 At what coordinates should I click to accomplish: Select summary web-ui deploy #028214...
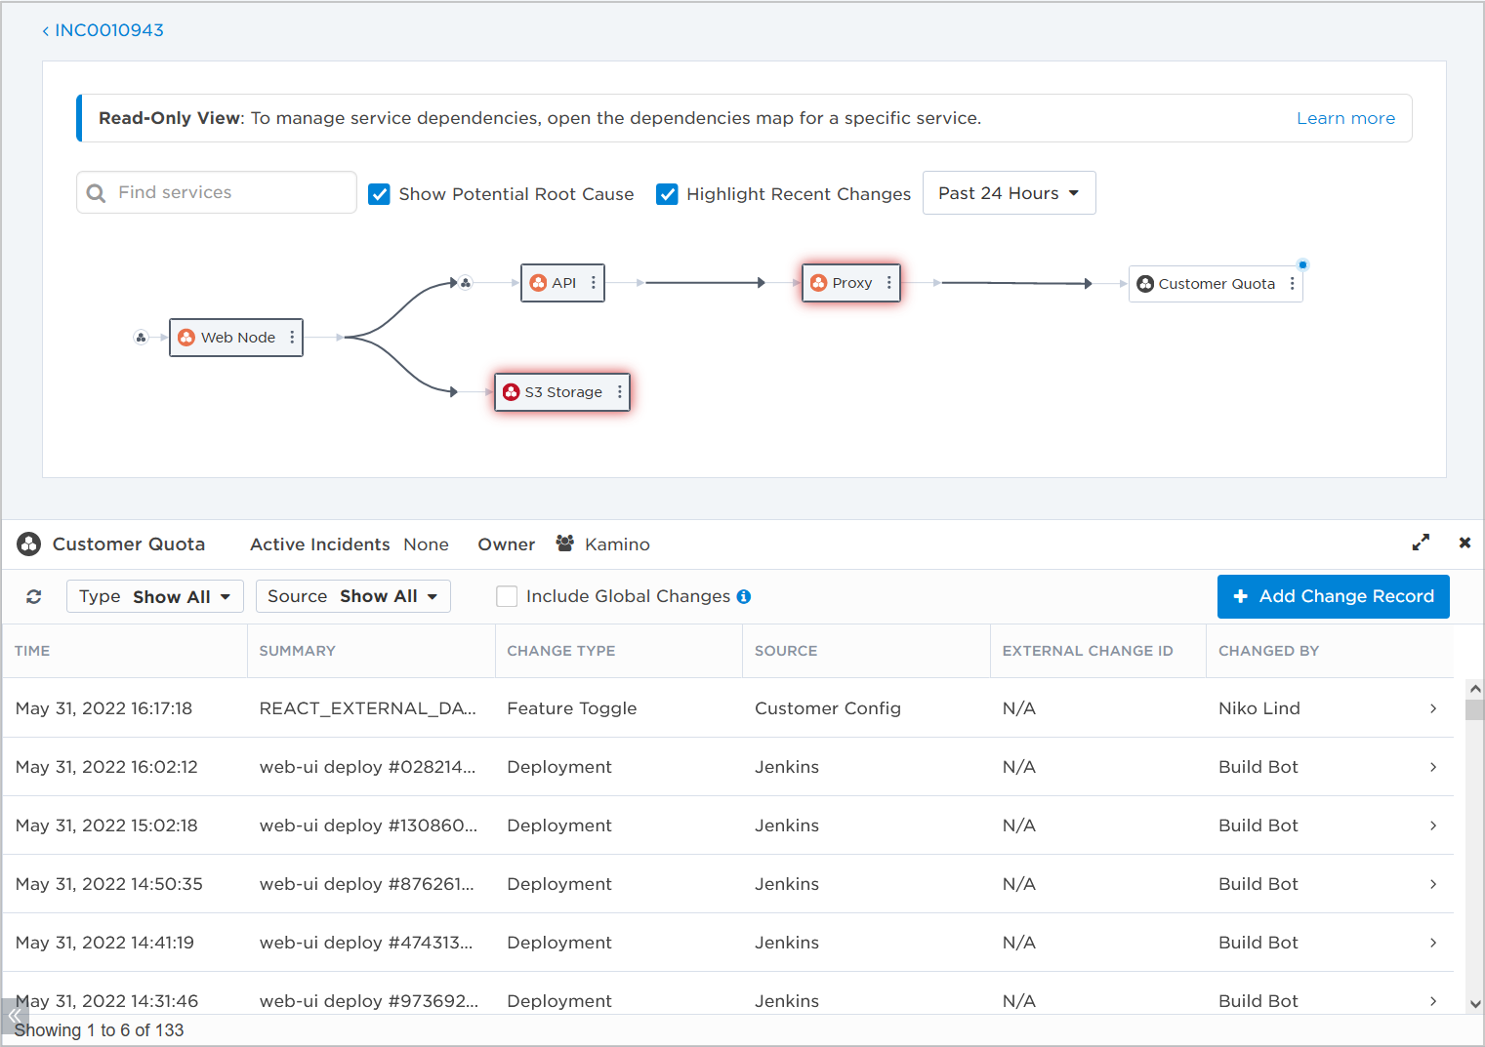[x=368, y=767]
